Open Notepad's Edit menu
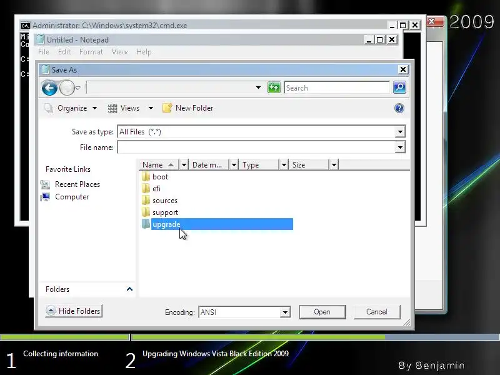Image resolution: width=500 pixels, height=375 pixels. point(64,52)
